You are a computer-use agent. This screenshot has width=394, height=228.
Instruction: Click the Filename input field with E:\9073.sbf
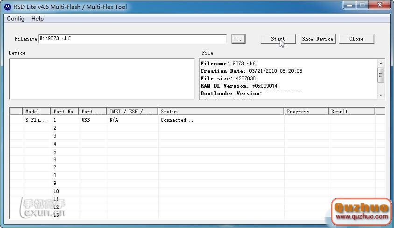click(x=133, y=39)
